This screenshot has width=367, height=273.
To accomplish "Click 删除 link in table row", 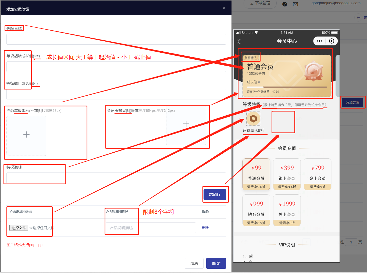I will tap(205, 228).
